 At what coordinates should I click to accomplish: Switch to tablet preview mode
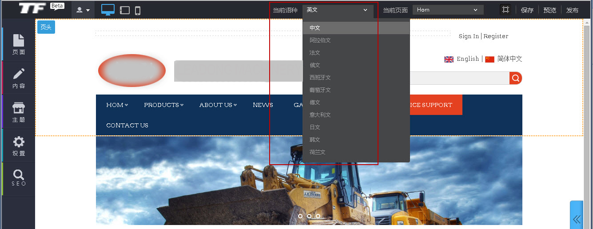point(125,10)
